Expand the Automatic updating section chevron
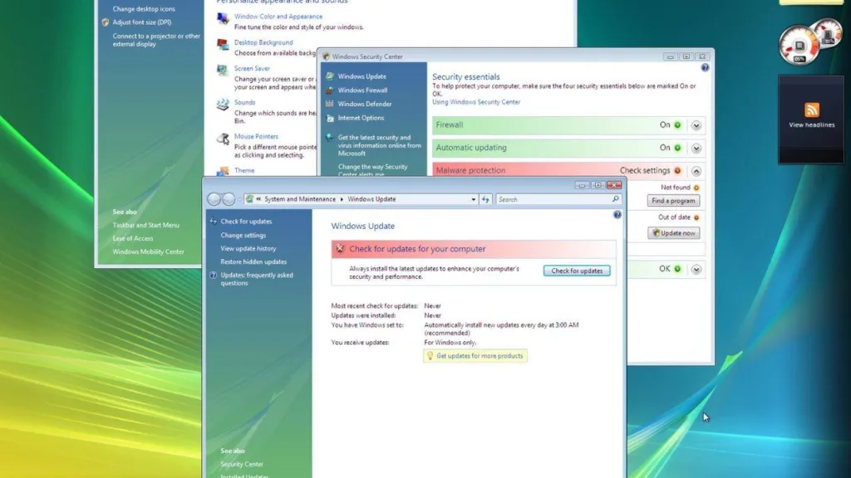The height and width of the screenshot is (478, 851). (696, 149)
